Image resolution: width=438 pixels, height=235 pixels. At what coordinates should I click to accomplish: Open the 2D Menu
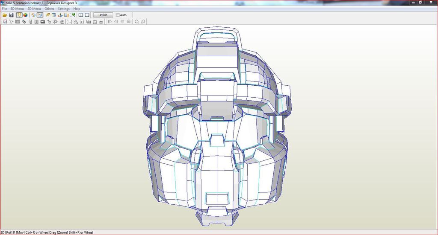[x=34, y=9]
